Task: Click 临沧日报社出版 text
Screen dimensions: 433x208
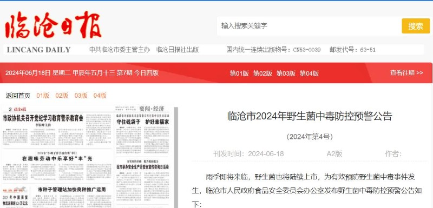Action: [x=178, y=50]
